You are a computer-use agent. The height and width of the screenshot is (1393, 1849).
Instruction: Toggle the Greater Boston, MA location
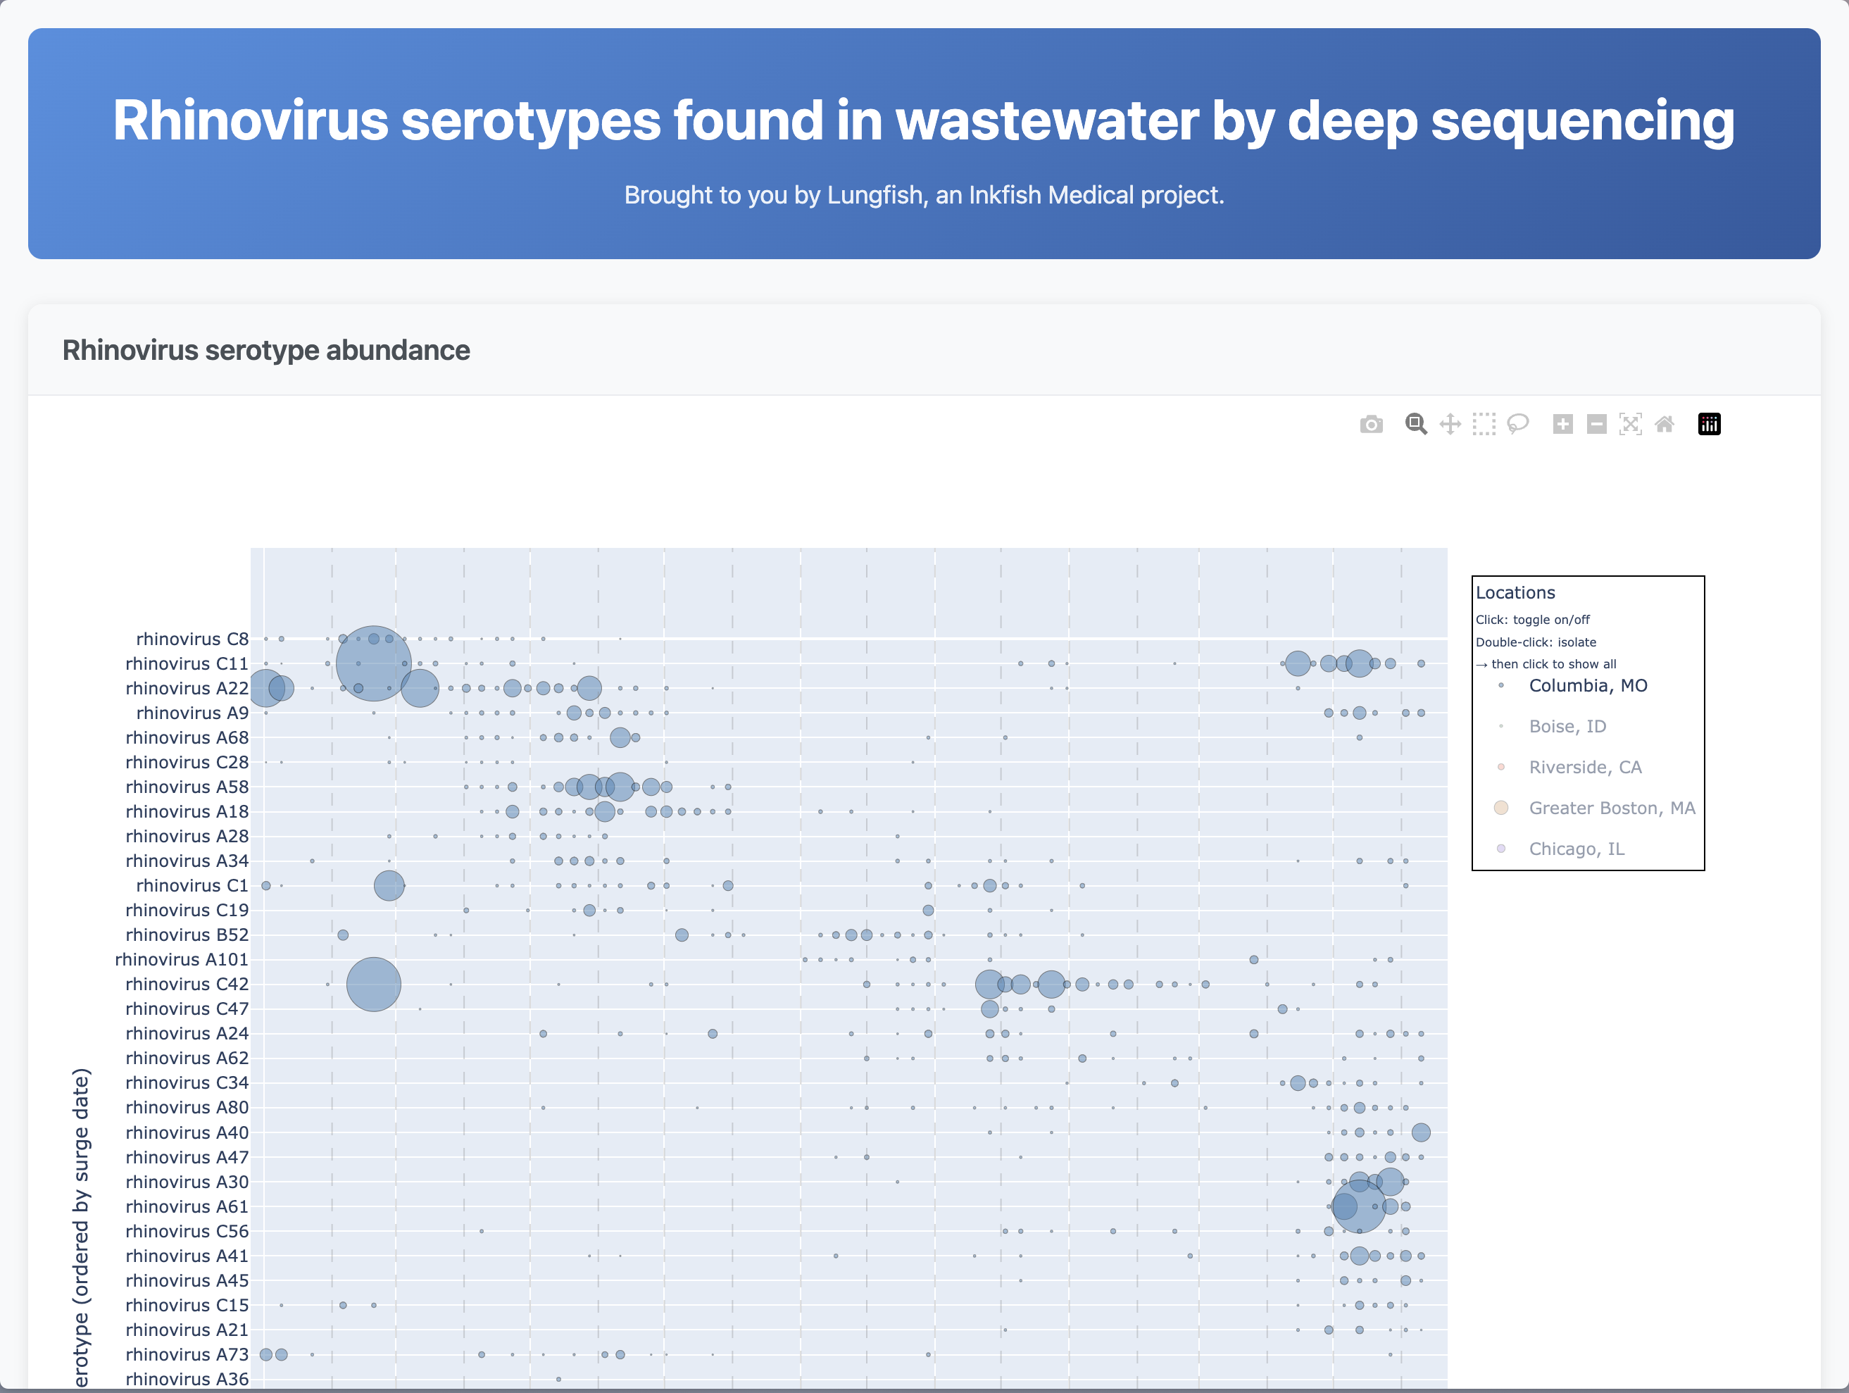click(x=1612, y=808)
